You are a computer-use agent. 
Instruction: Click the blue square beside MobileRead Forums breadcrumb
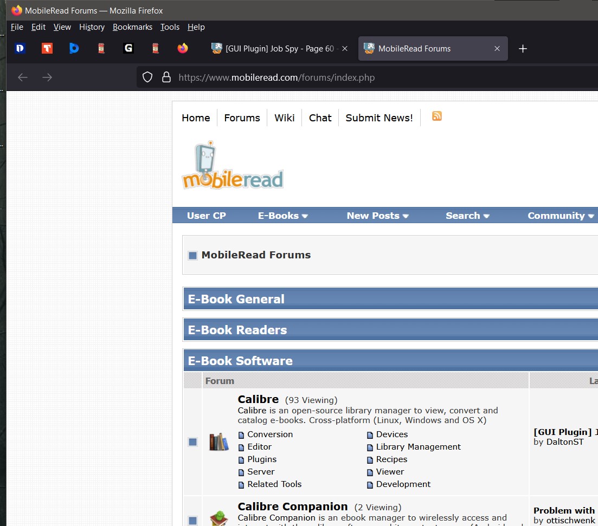pyautogui.click(x=192, y=255)
